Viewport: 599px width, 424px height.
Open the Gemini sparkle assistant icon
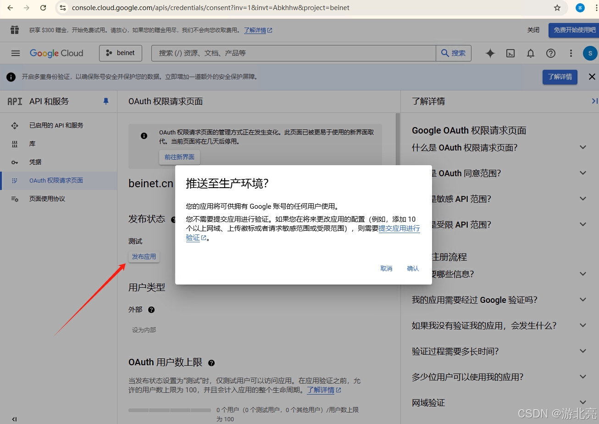pos(490,53)
